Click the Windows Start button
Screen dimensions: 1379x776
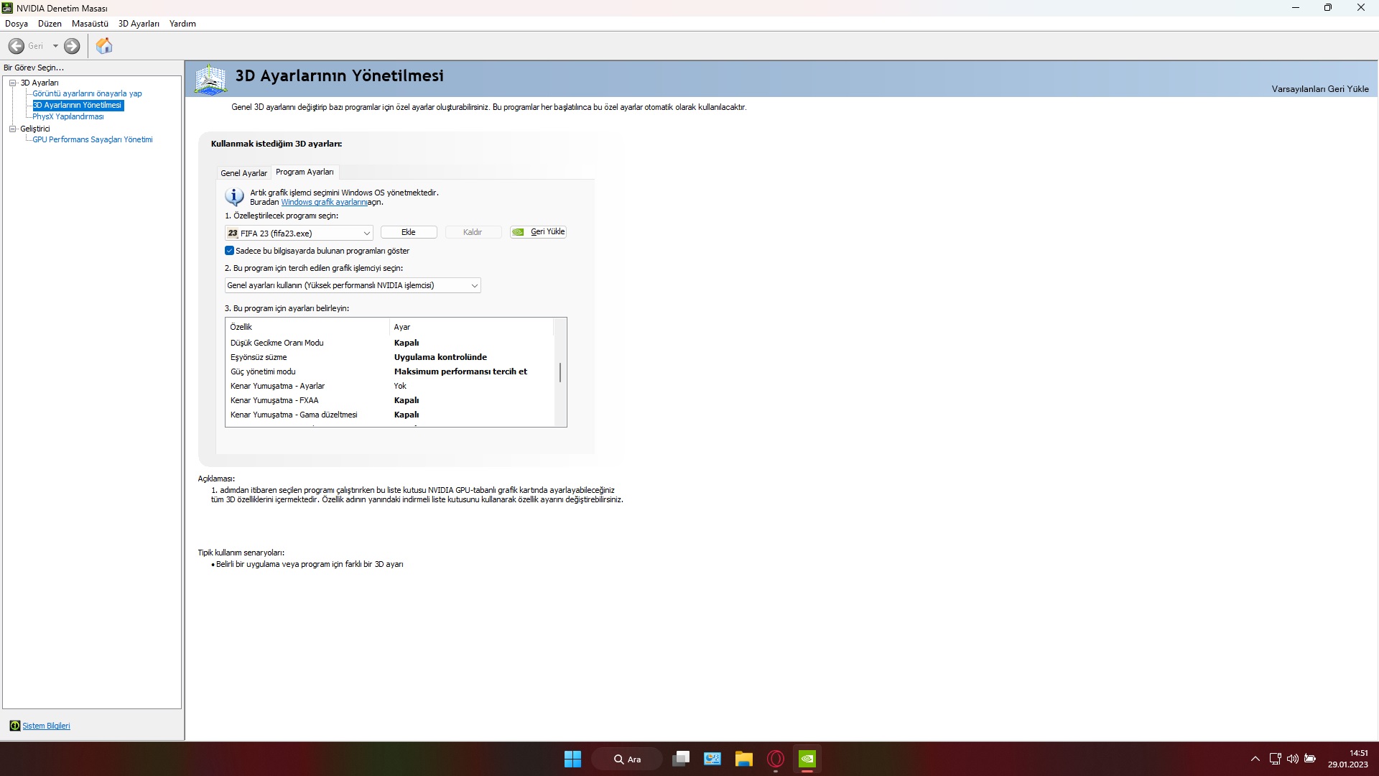point(572,759)
